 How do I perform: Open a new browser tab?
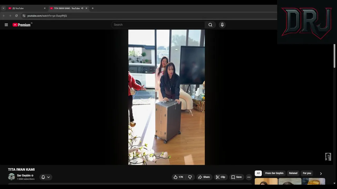[92, 8]
